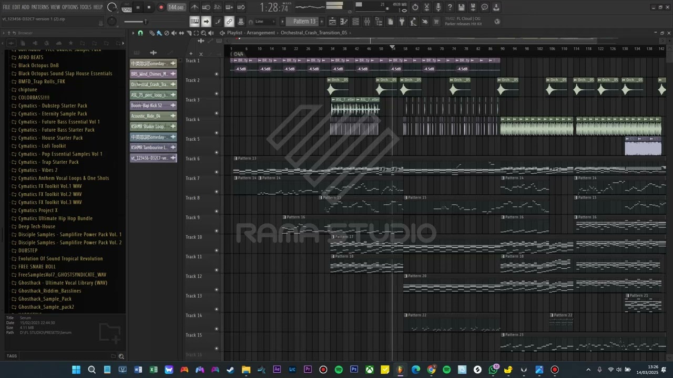Open the EDIT menu

point(16,7)
